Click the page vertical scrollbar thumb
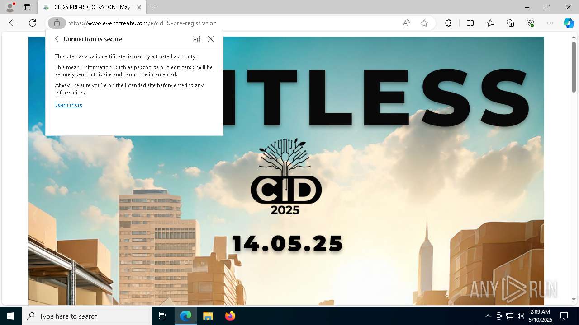 [x=574, y=66]
